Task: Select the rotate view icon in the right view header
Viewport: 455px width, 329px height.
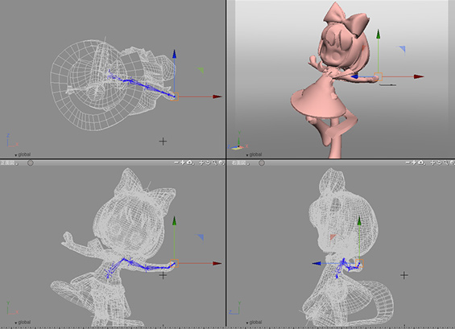Action: coord(440,163)
